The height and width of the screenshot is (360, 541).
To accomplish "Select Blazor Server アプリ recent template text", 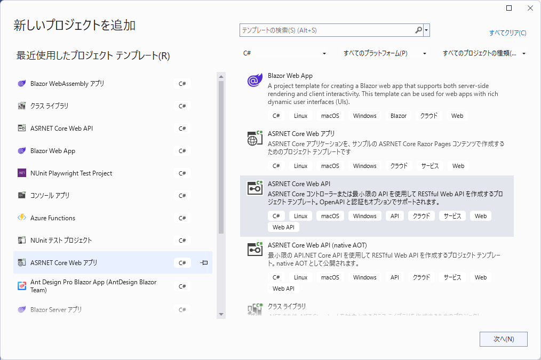I will pyautogui.click(x=56, y=310).
